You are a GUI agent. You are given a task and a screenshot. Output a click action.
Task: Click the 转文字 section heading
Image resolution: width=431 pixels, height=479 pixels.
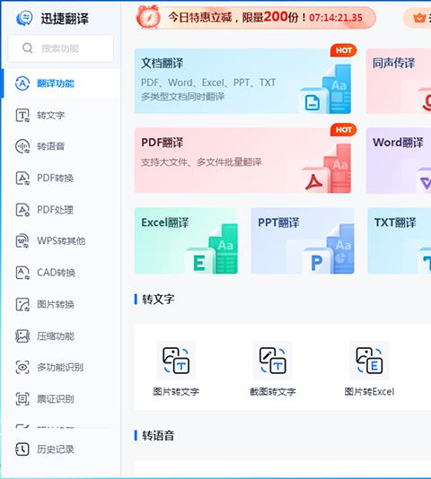pyautogui.click(x=158, y=299)
